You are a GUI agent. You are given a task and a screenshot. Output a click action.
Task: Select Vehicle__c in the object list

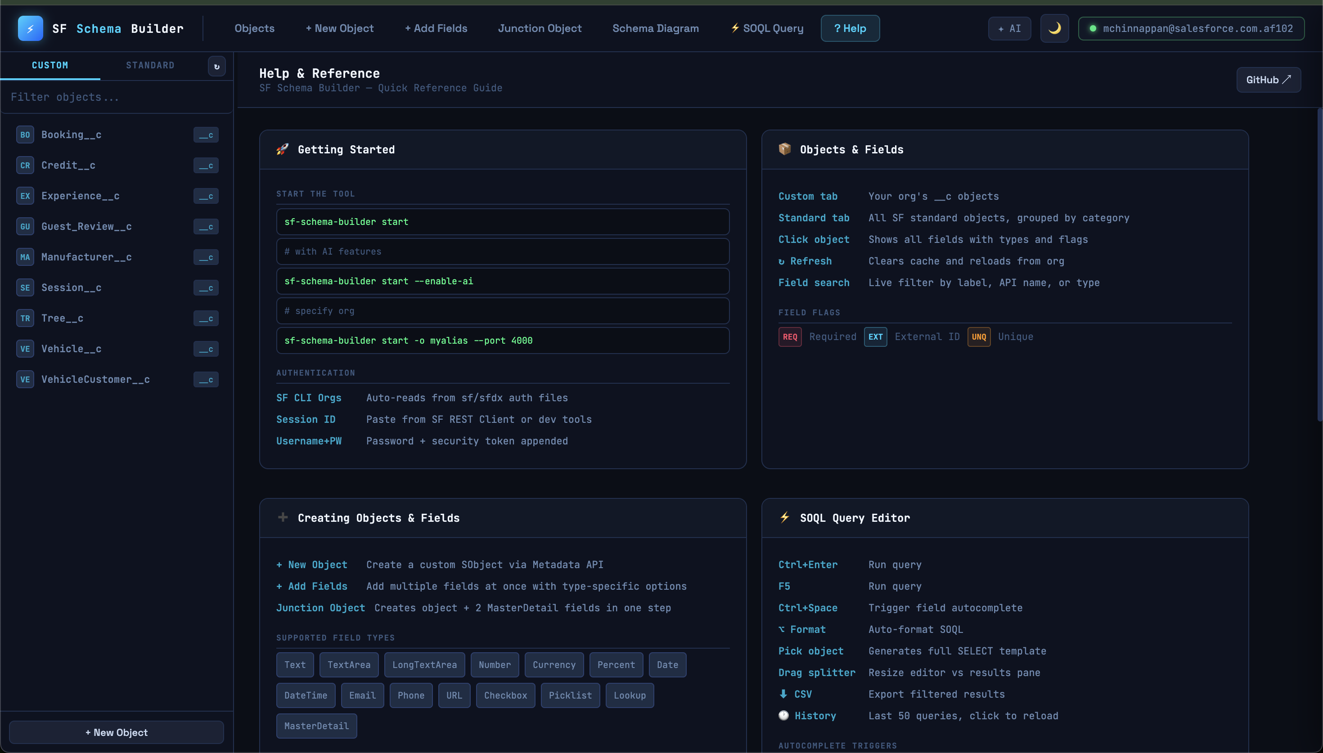(117, 349)
